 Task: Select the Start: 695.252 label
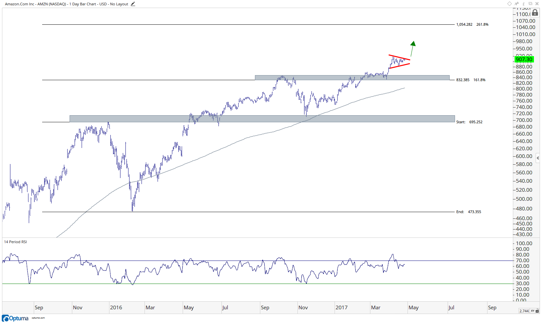coord(469,122)
